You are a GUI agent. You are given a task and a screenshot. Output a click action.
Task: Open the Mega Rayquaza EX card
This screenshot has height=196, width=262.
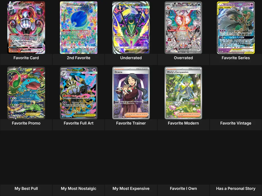pos(131,28)
